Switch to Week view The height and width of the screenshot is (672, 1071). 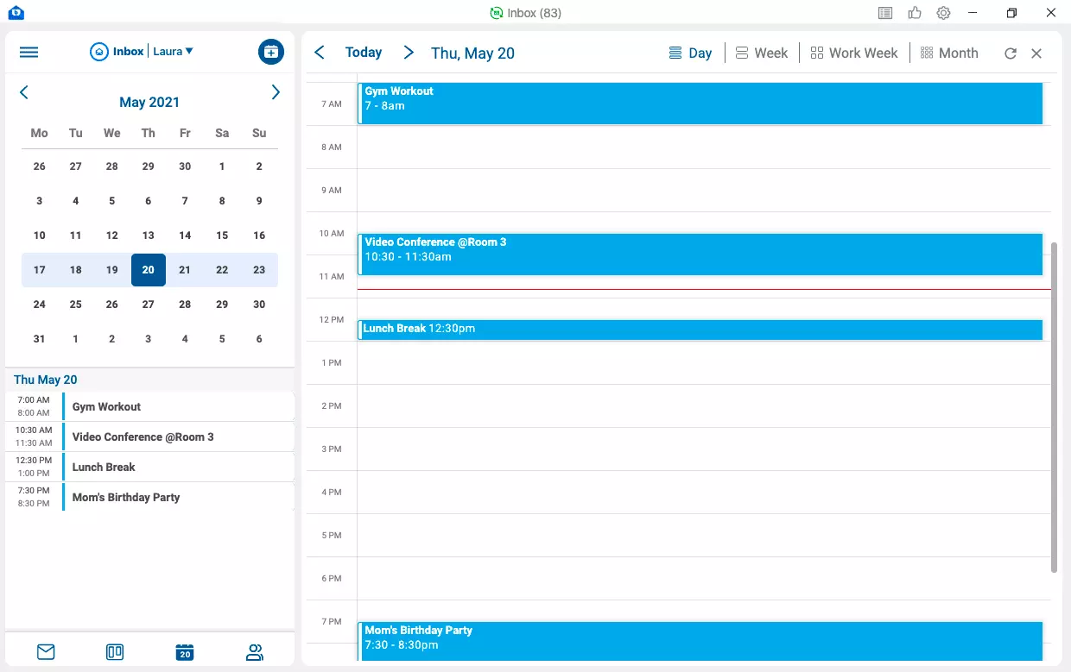click(x=761, y=53)
